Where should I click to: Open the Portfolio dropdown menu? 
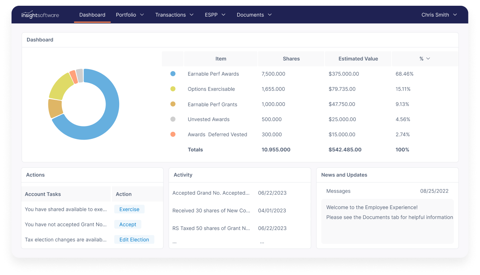coord(130,15)
